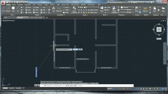This screenshot has height=94, width=168.
Task: Click the Insert block icon
Action: pos(102,9)
